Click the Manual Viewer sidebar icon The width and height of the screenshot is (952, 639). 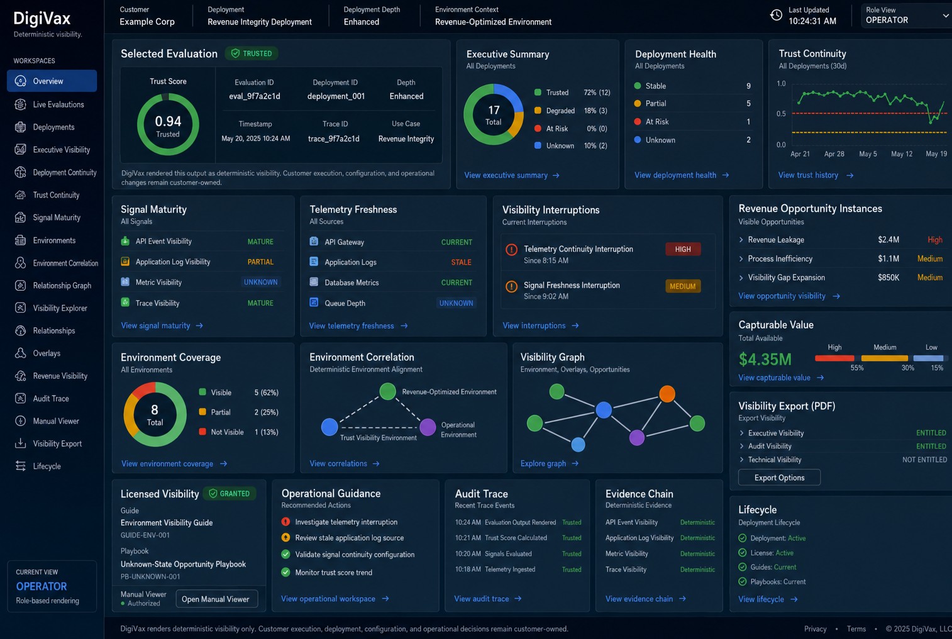pyautogui.click(x=21, y=421)
